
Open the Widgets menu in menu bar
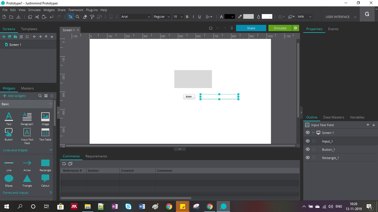(49, 10)
